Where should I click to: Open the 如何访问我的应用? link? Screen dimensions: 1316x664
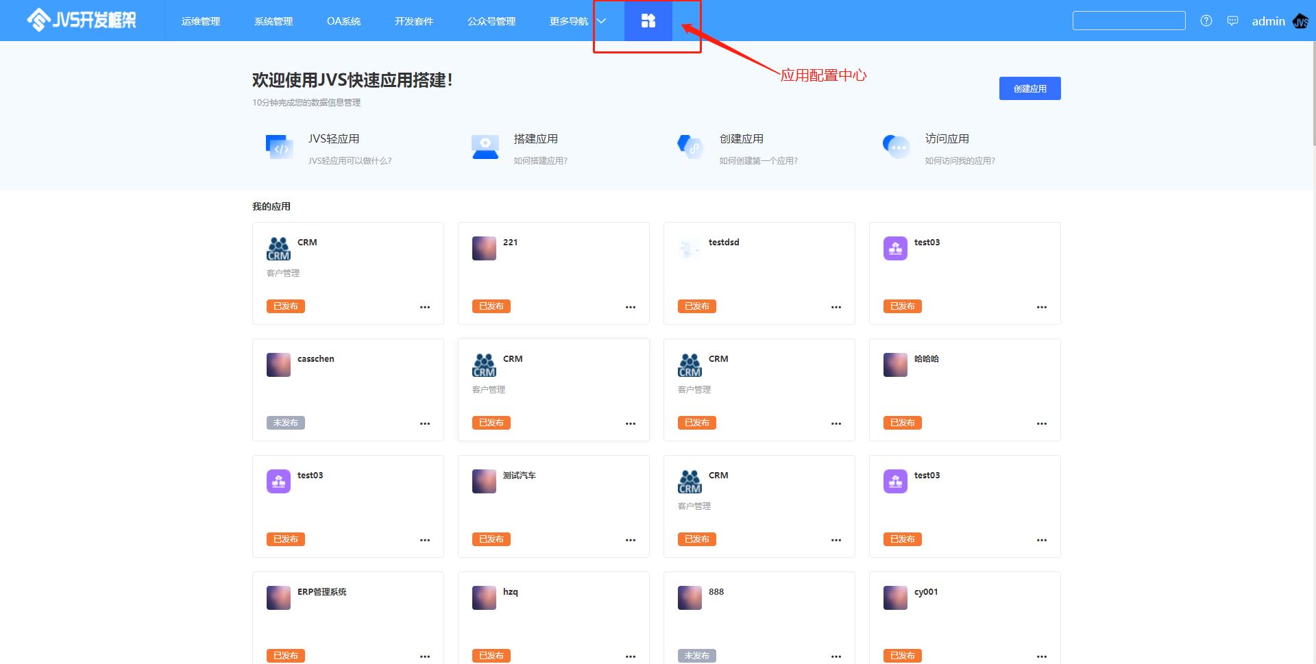960,161
